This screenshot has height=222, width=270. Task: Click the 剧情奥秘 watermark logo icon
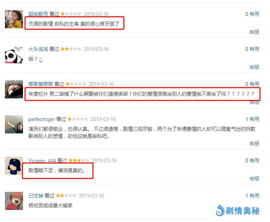pos(220,210)
